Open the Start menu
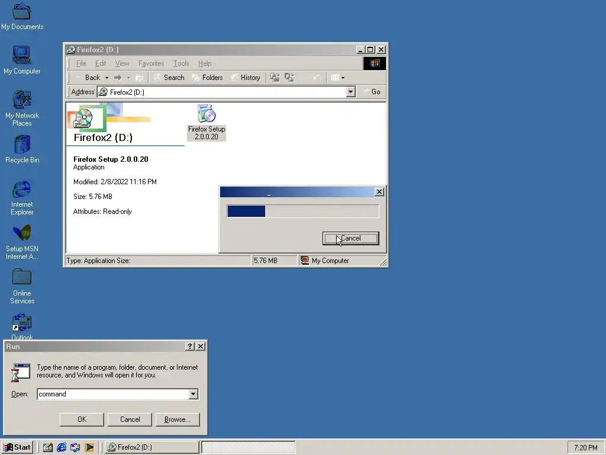Viewport: 606px width, 455px height. pos(17,447)
